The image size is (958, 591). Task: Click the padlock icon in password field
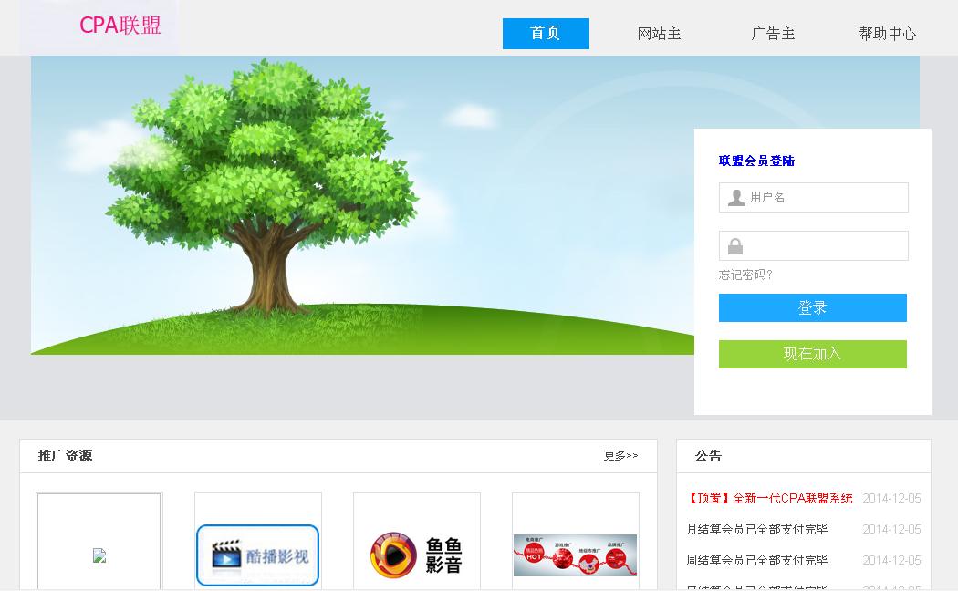tap(735, 246)
